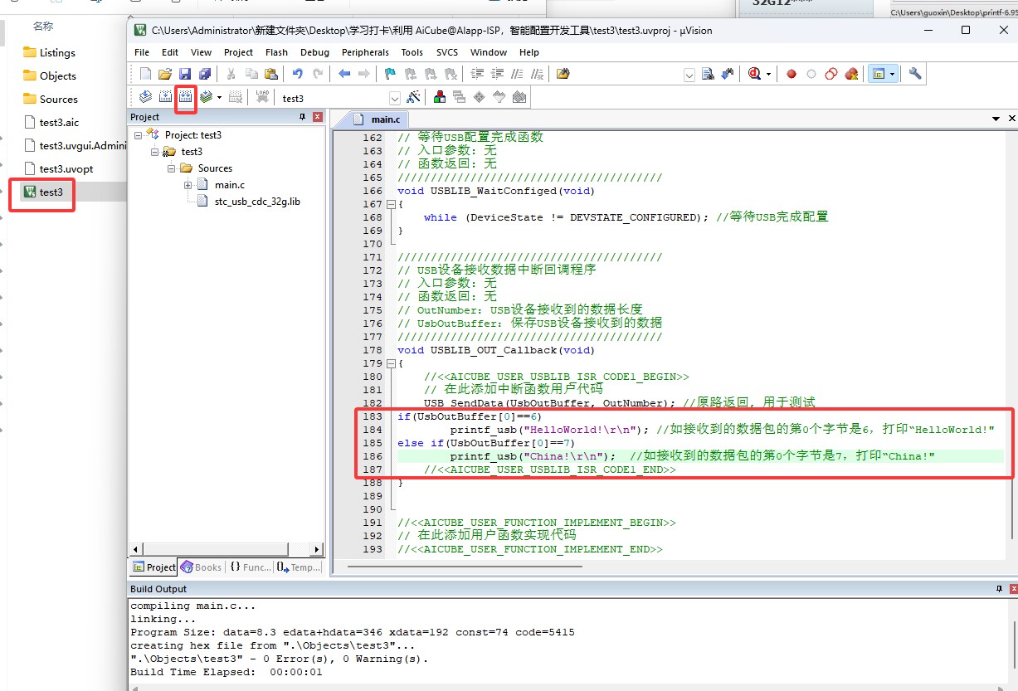The height and width of the screenshot is (691, 1018).
Task: Select the Objects folder in file explorer
Action: coord(58,75)
